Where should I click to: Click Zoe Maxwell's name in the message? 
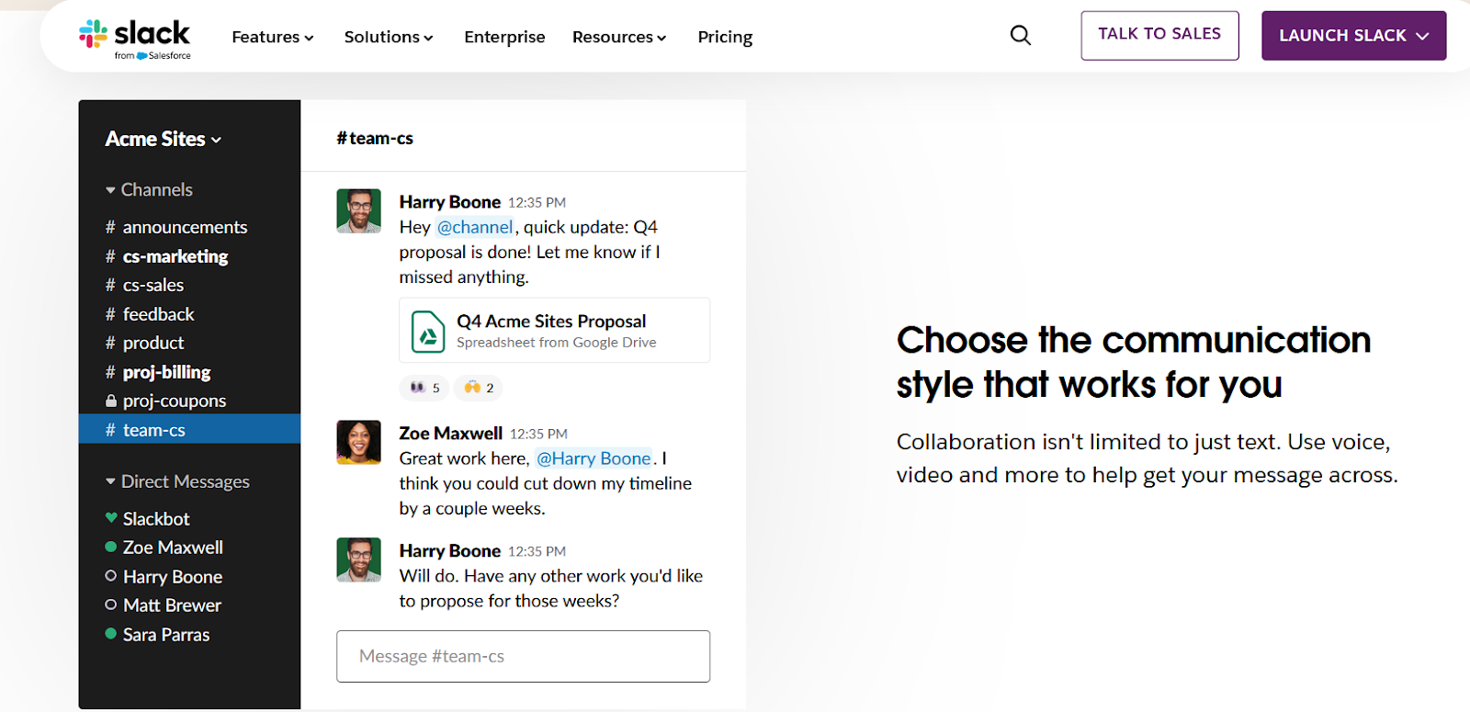(450, 433)
